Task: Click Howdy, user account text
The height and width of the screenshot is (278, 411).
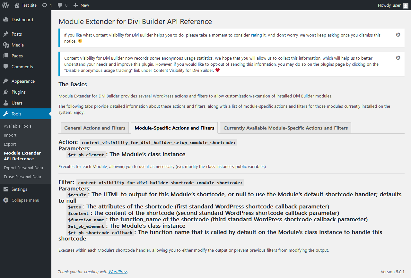Action: [389, 5]
